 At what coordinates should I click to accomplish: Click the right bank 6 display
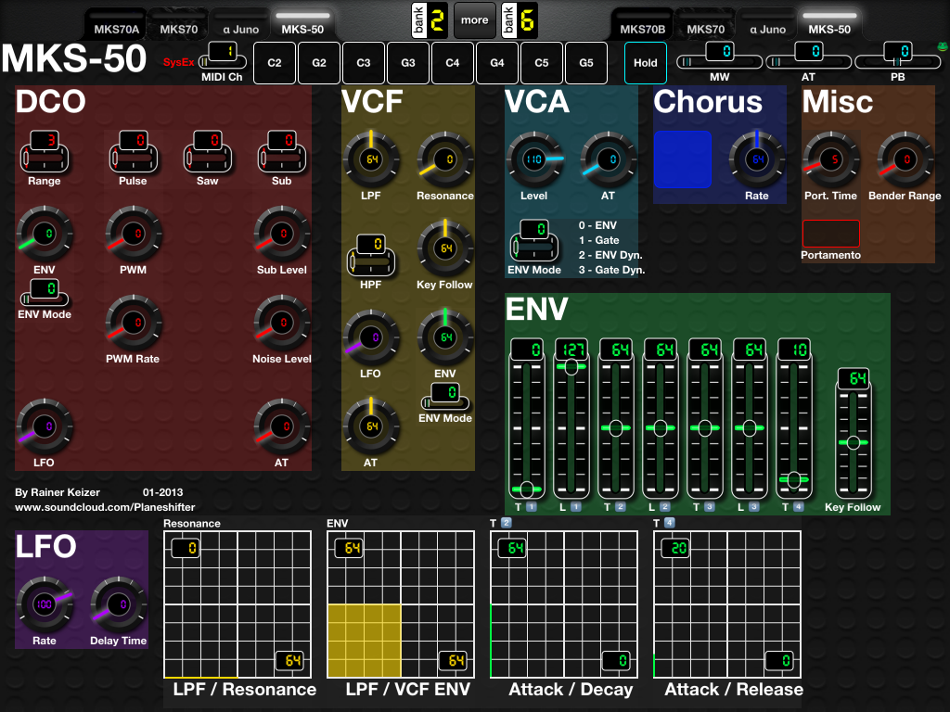pos(520,20)
